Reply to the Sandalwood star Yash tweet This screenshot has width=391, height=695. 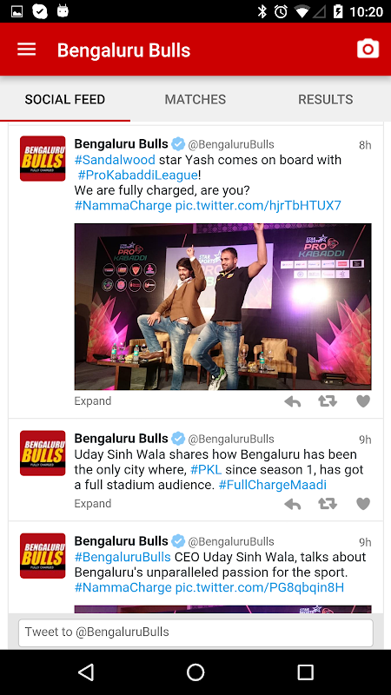click(293, 401)
